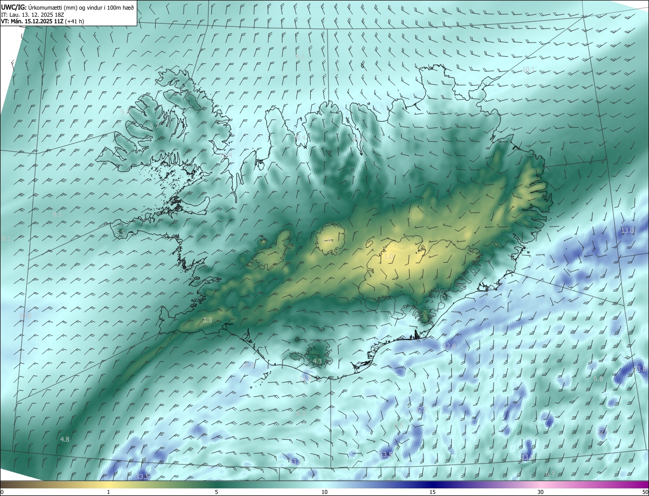Click the color scale tick label '10'
The height and width of the screenshot is (496, 649).
point(324,492)
